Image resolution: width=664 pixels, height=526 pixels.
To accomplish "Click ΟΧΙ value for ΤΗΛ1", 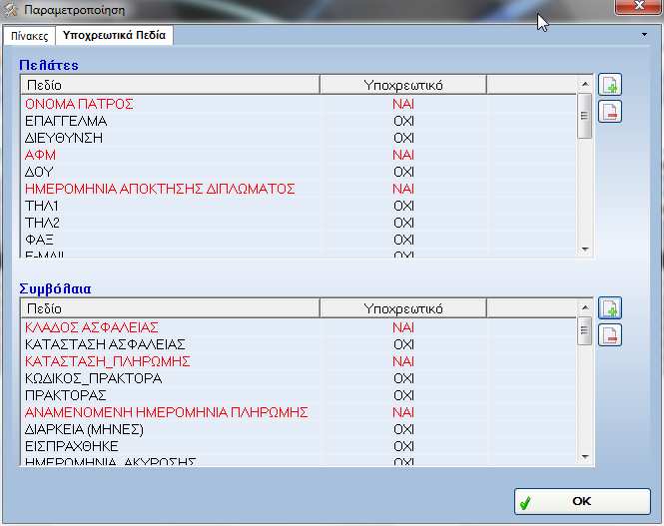I will pyautogui.click(x=403, y=206).
